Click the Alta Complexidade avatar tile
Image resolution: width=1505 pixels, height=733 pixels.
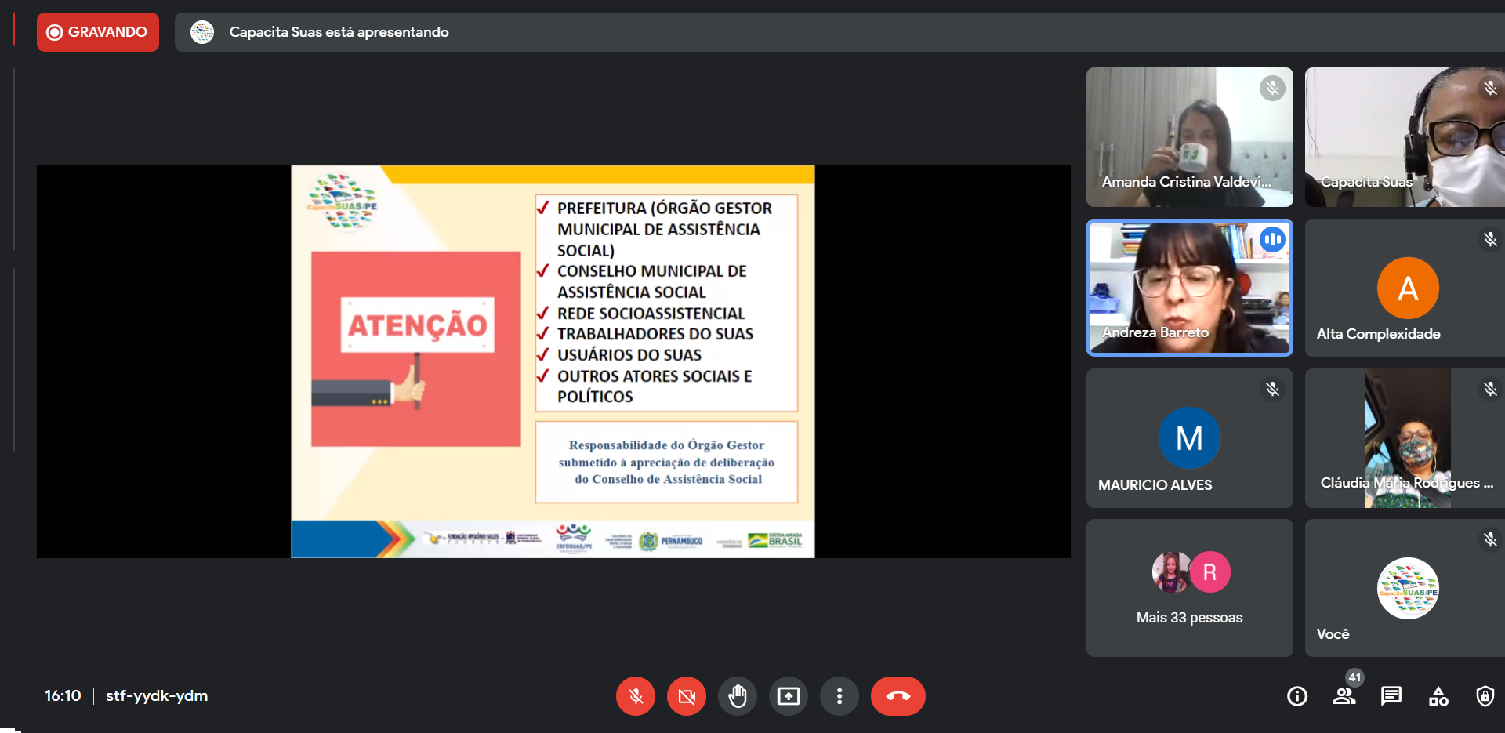(x=1407, y=288)
